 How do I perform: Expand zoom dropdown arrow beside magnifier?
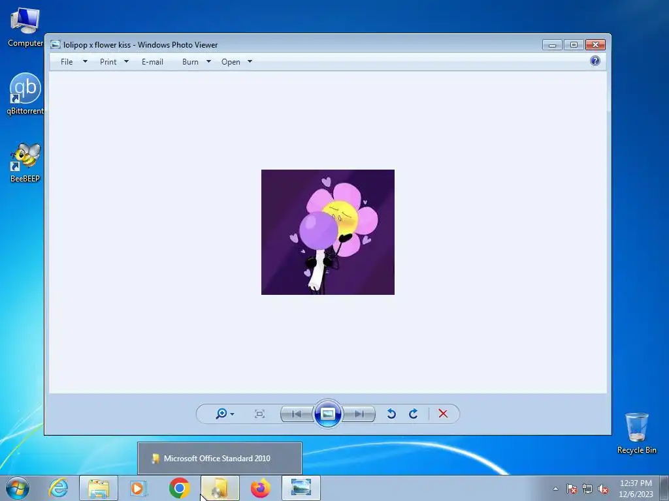[x=232, y=414]
